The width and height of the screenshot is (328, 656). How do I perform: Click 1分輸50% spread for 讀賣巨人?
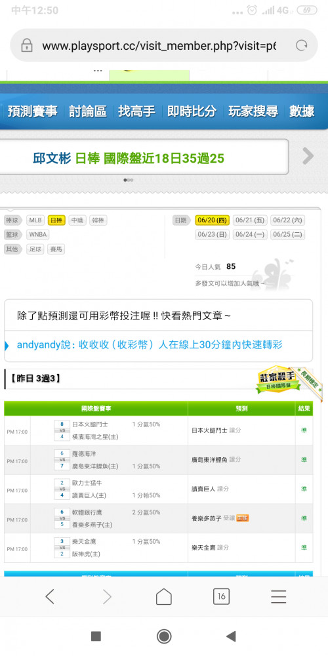pos(146,495)
